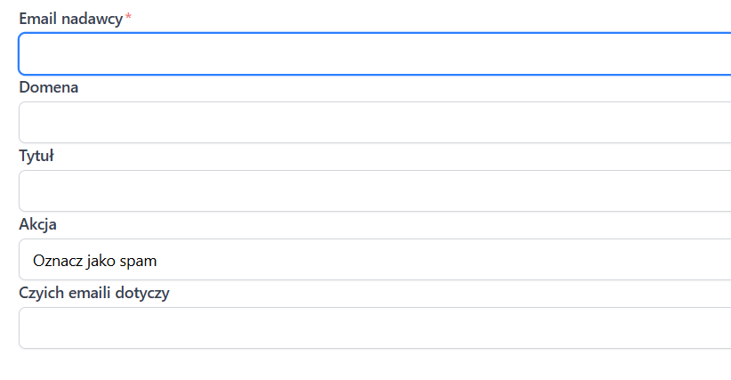The width and height of the screenshot is (731, 380).
Task: Click the empty box under Tytuł
Action: (x=374, y=191)
